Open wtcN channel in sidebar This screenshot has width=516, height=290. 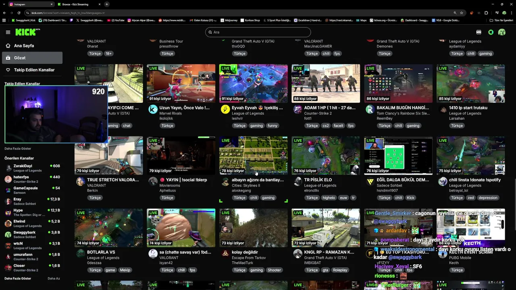pyautogui.click(x=32, y=246)
